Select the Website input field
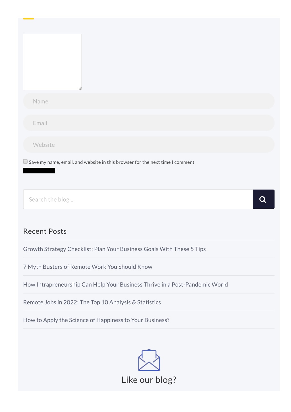Screen dimensions: 291x412 coord(149,145)
